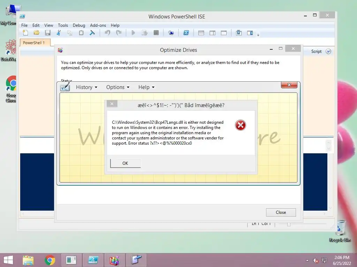The height and width of the screenshot is (267, 357).
Task: Open the History dropdown in Math Input Panel
Action: pyautogui.click(x=86, y=87)
